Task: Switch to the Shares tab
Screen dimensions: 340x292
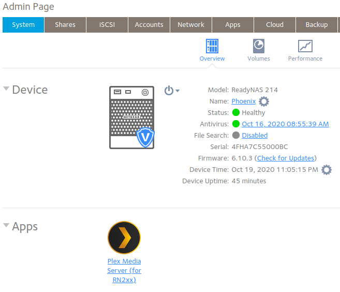Action: click(x=65, y=25)
